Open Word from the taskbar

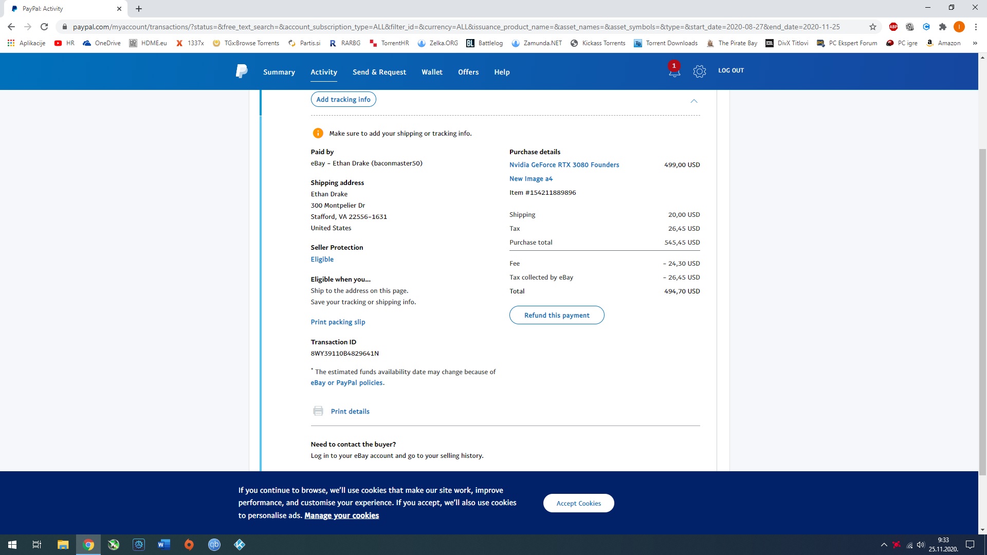pos(164,545)
